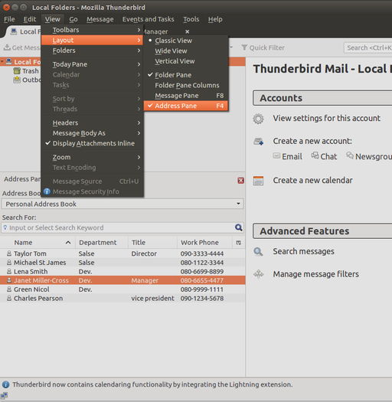Close the Manager tab with its X

coord(187,31)
